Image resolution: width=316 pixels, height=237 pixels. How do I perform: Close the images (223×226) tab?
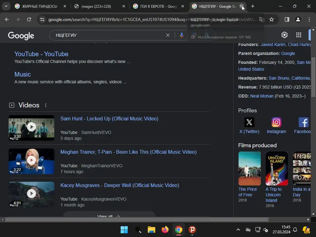pos(124,6)
